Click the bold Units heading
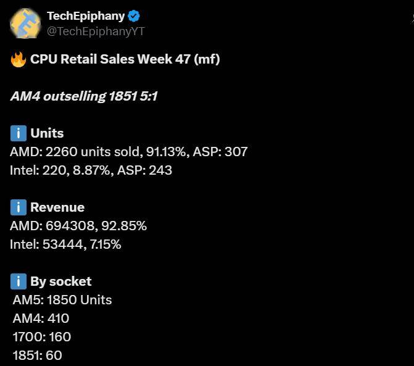The height and width of the screenshot is (366, 414). click(47, 133)
